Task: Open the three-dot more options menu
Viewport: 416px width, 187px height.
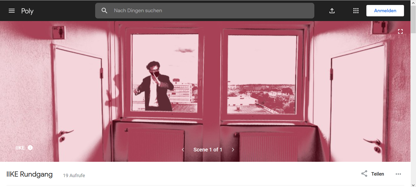Action: (398, 174)
